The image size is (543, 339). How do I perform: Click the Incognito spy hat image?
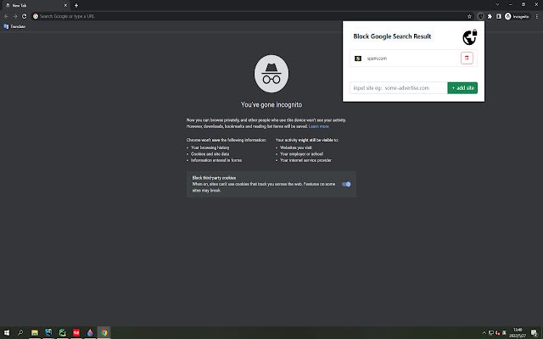coord(271,74)
